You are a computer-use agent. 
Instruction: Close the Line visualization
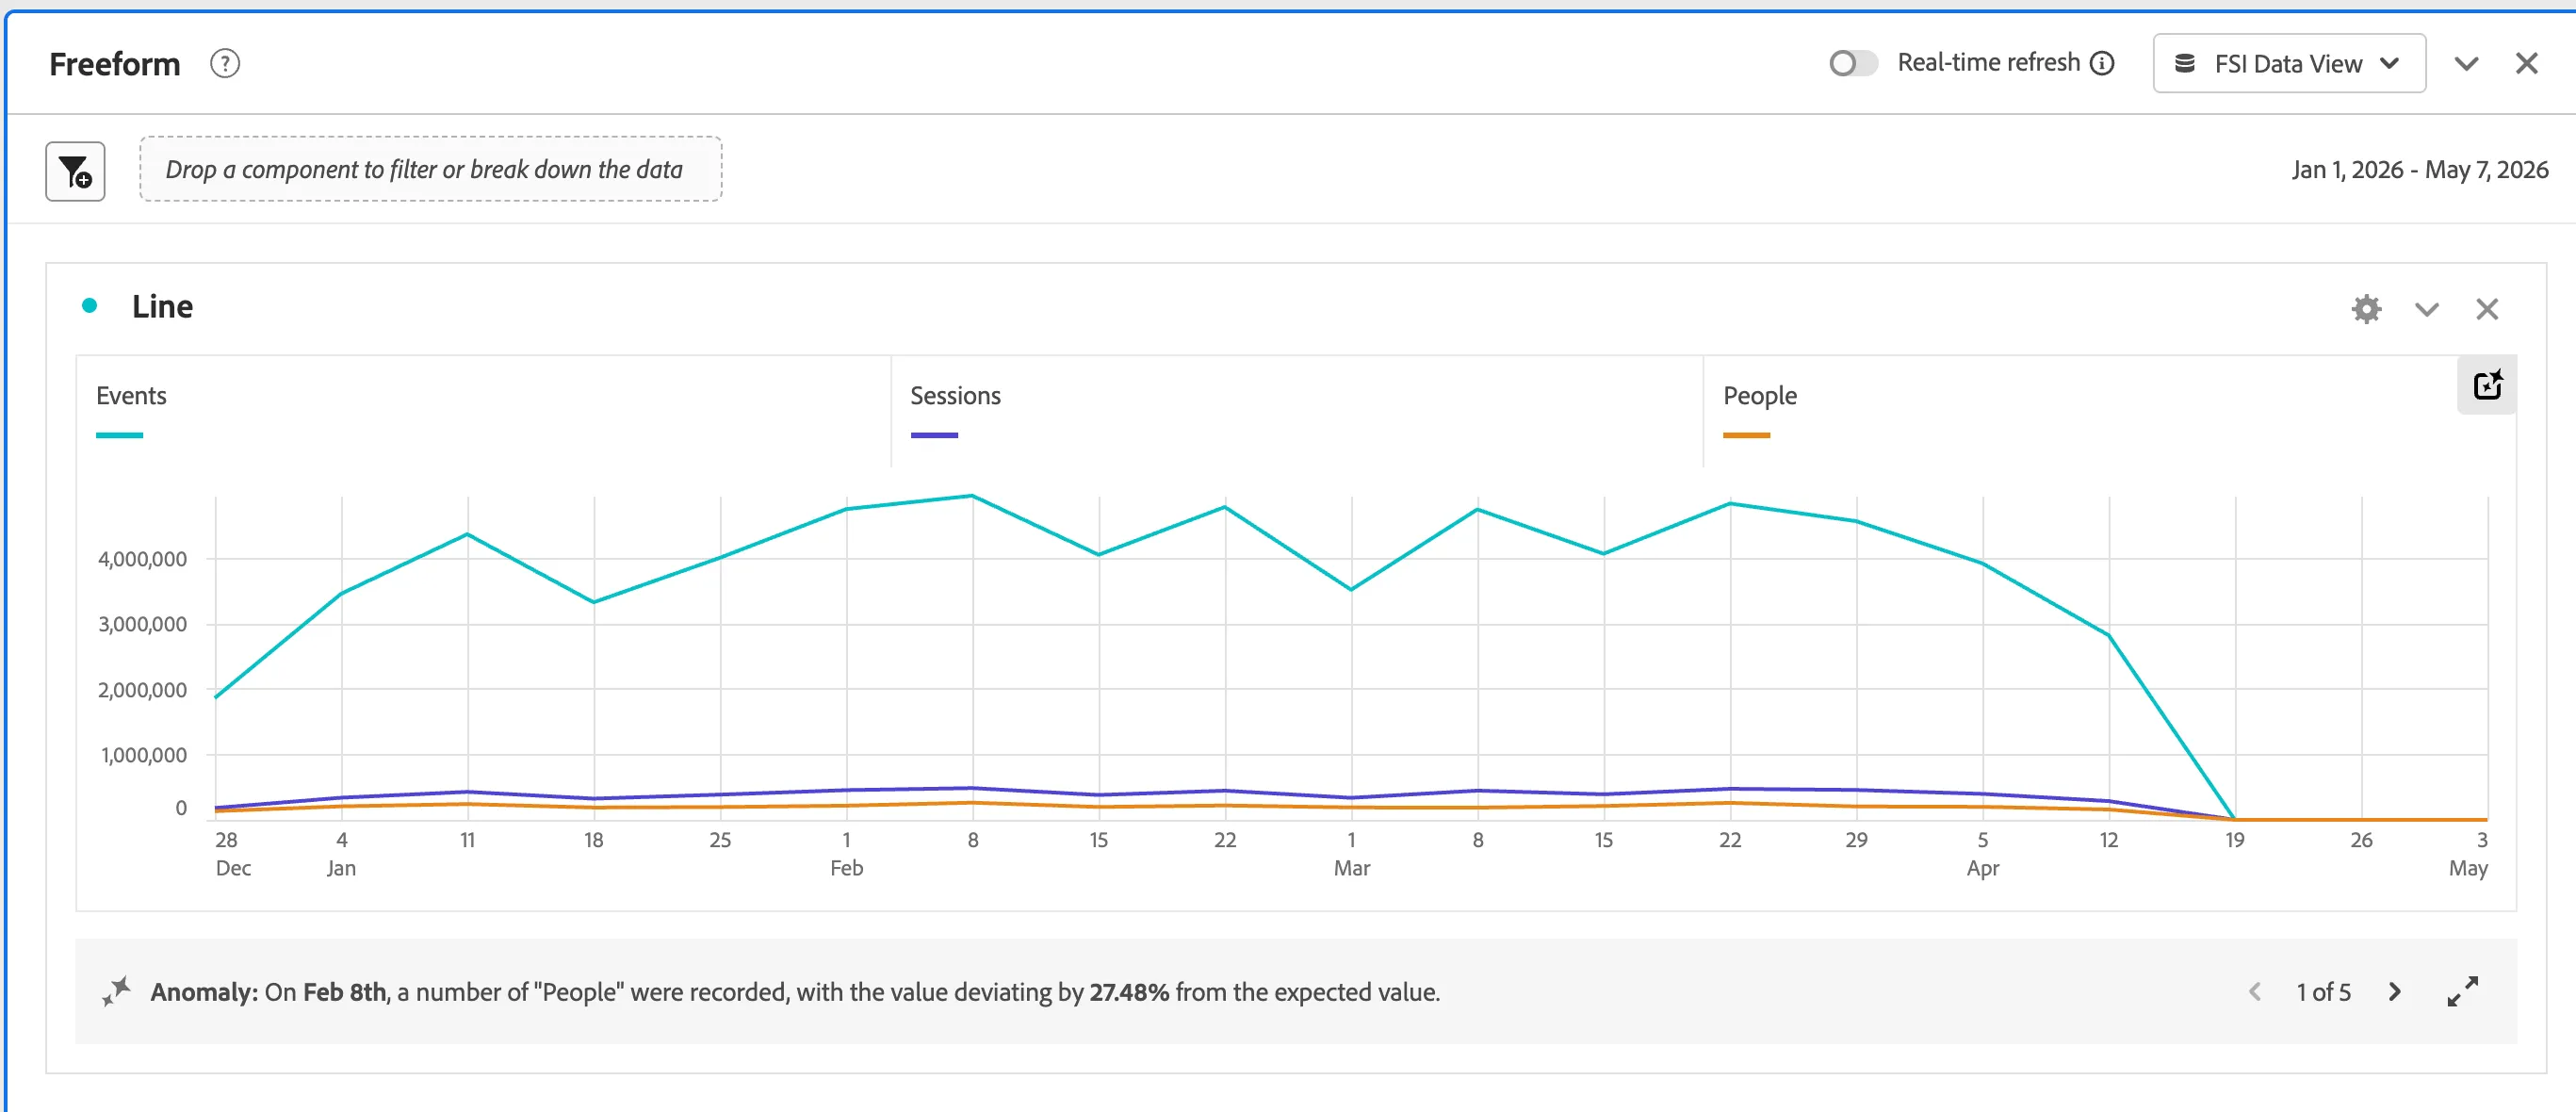2486,309
